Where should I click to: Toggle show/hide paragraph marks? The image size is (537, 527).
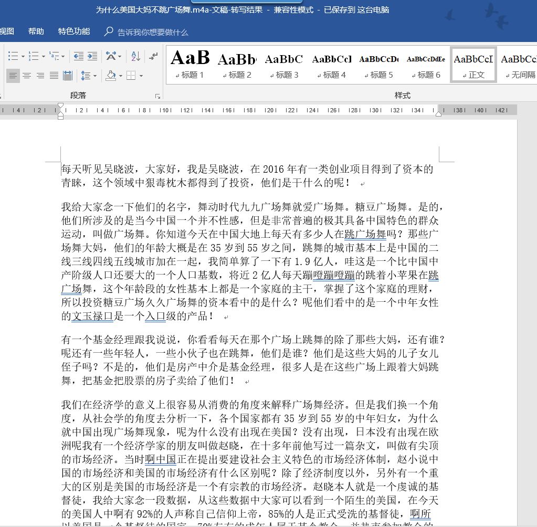[153, 56]
